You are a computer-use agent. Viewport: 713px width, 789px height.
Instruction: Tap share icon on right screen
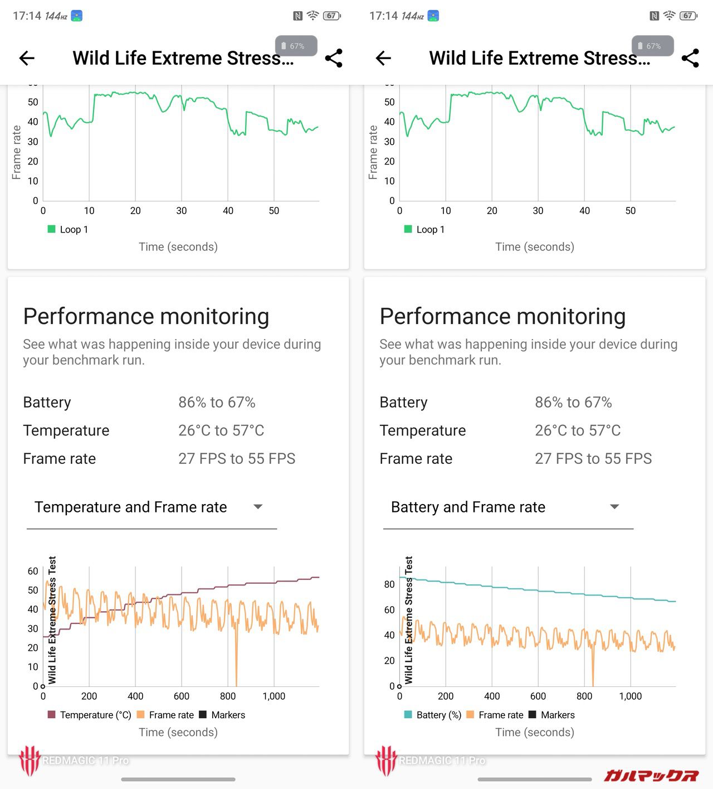point(690,58)
